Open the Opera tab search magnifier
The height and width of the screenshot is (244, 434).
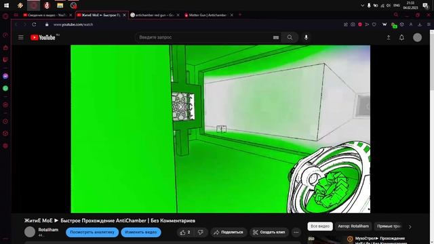[x=396, y=15]
